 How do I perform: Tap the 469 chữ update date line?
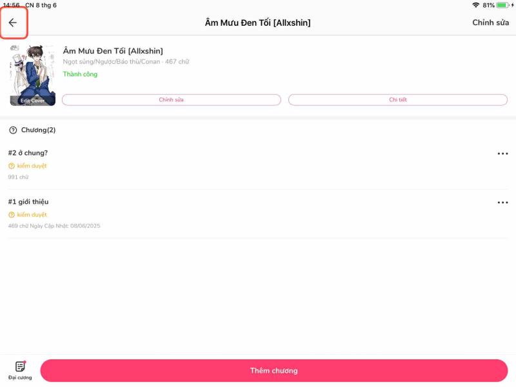point(54,226)
